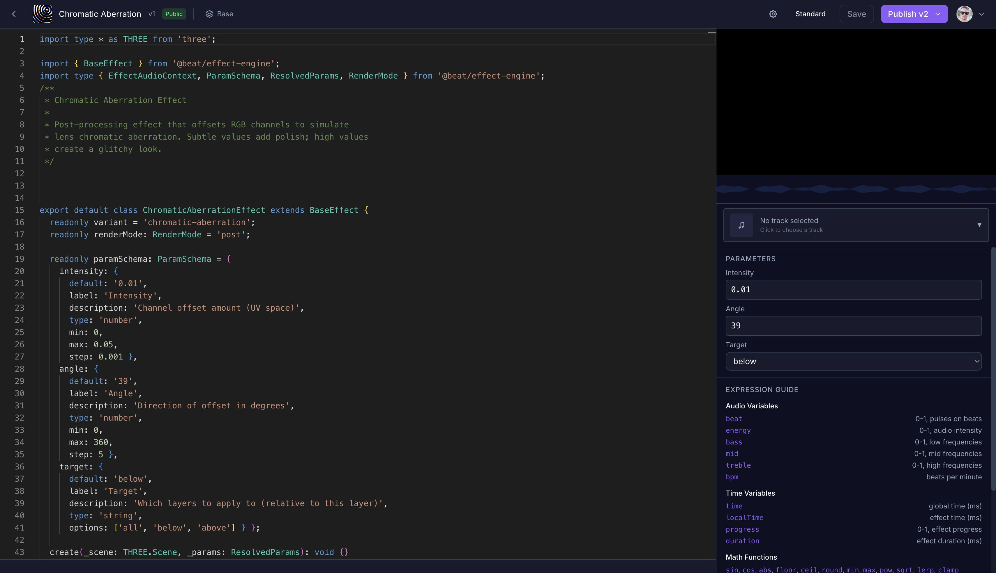This screenshot has width=996, height=573.
Task: Select the Standard mode item in the header
Action: [810, 14]
